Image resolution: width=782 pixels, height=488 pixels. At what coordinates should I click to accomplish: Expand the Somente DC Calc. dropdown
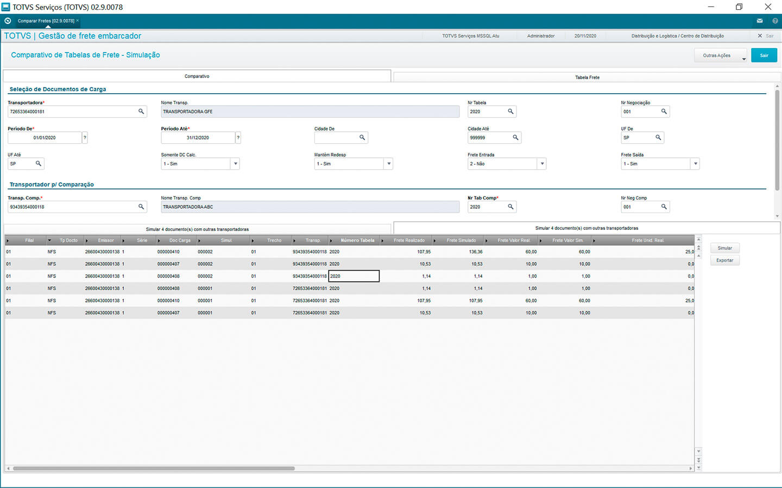coord(235,164)
